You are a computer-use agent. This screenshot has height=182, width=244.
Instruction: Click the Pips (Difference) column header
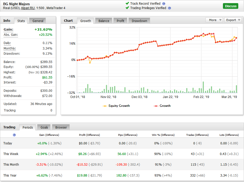(128, 135)
